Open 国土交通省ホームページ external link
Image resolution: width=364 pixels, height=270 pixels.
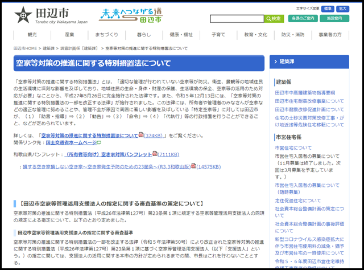pos(71,142)
